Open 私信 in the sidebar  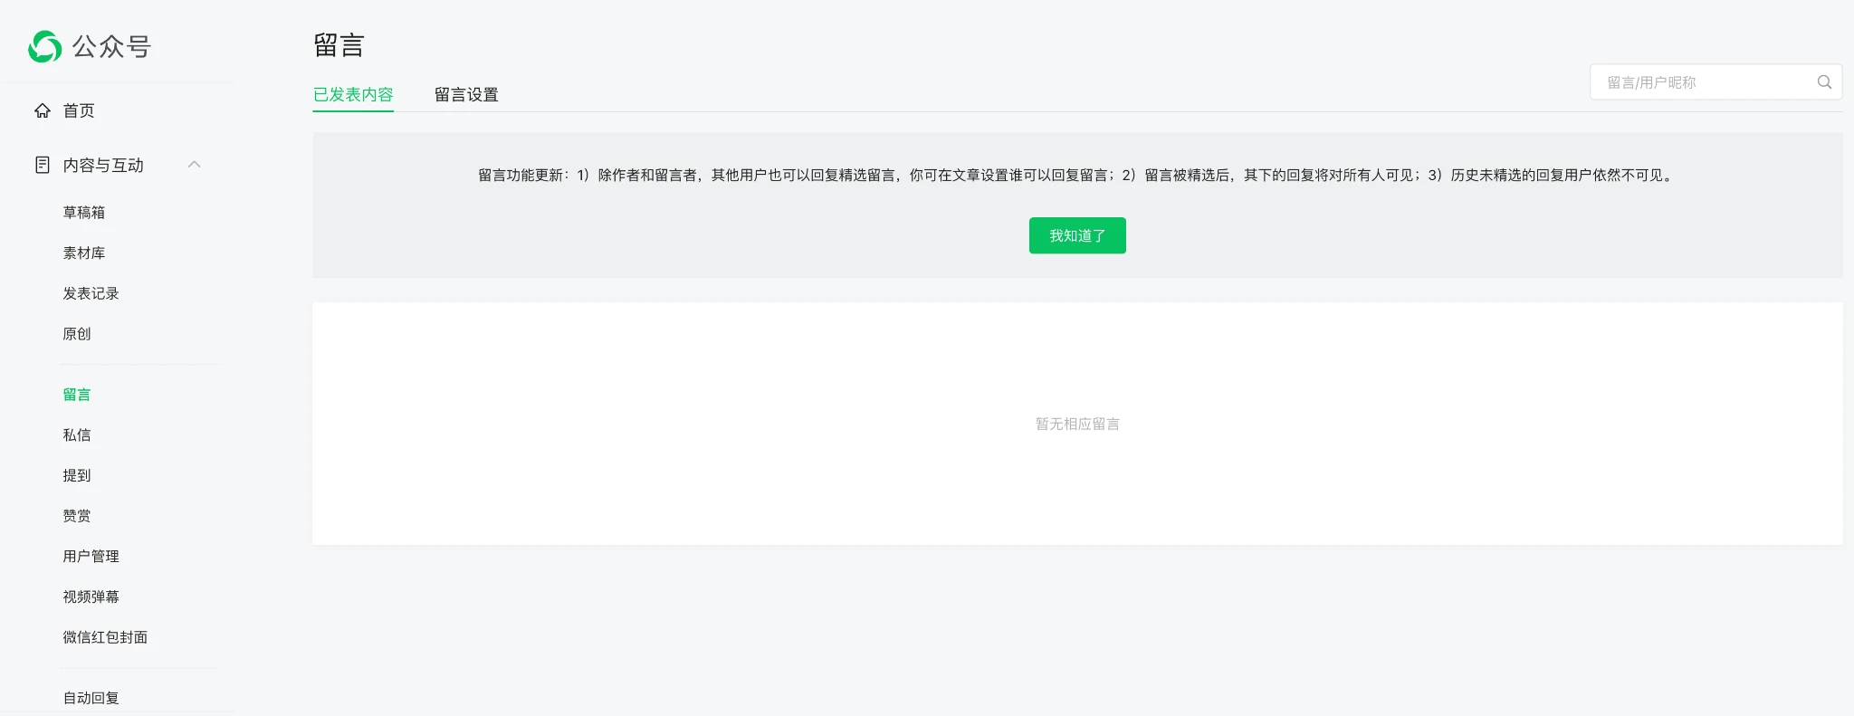[x=77, y=435]
